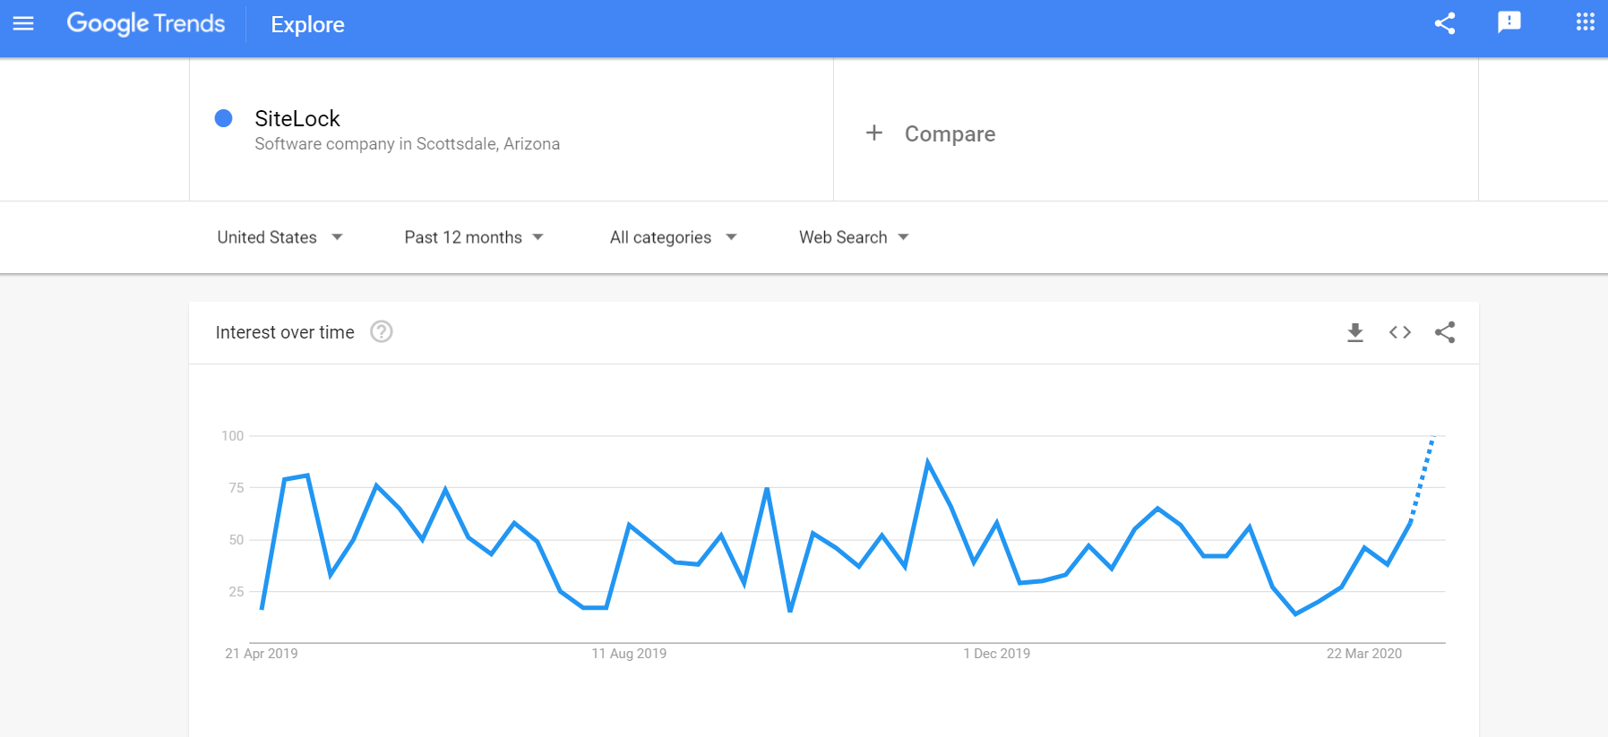Viewport: 1608px width, 737px height.
Task: Edit the SiteLock search term
Action: (x=297, y=118)
